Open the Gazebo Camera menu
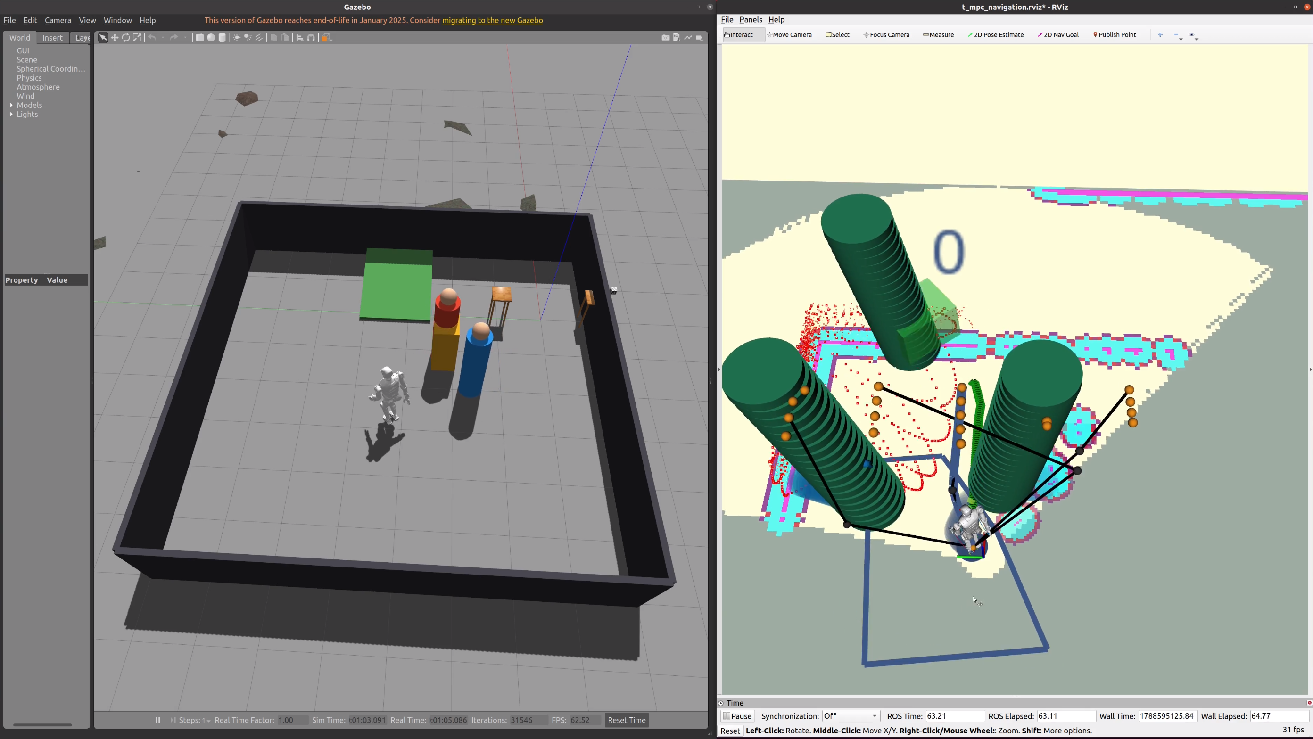The height and width of the screenshot is (739, 1313). pos(58,20)
